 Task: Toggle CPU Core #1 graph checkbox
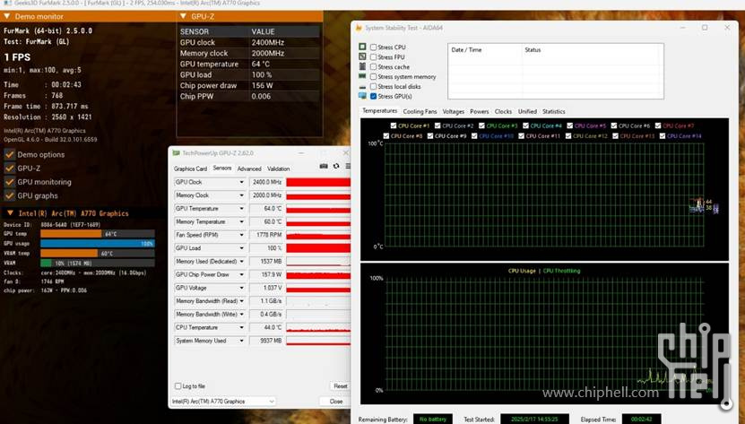coord(394,126)
